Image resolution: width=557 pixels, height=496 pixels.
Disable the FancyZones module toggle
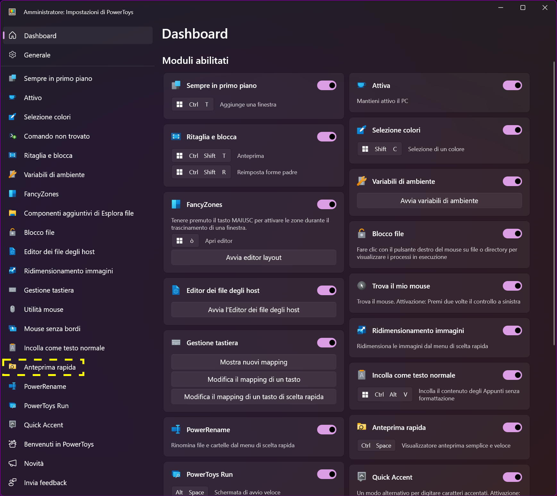point(327,204)
